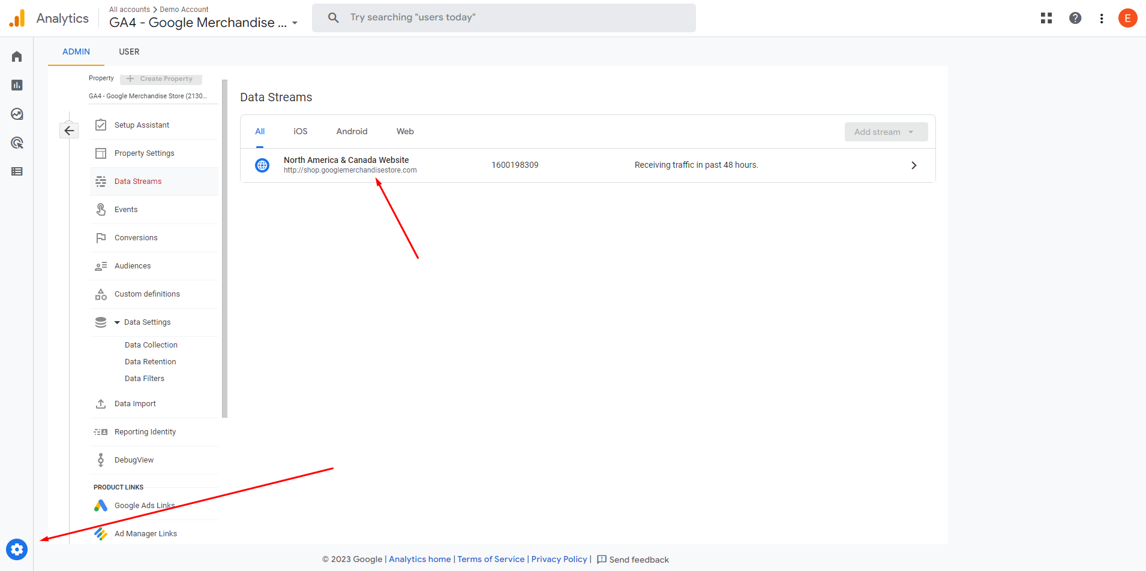Screen dimensions: 1146x571
Task: Open the property selector dropdown arrow
Action: pyautogui.click(x=295, y=23)
